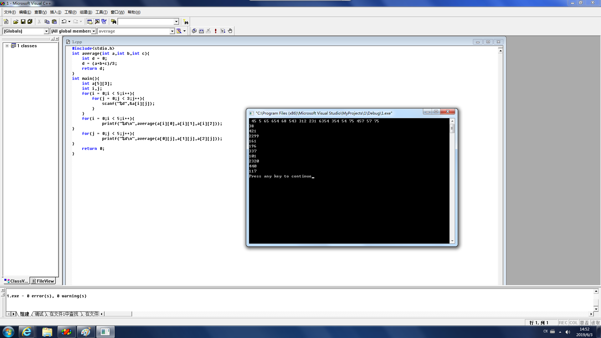The height and width of the screenshot is (338, 601).
Task: Click the Execute program red exclamation icon
Action: (216, 31)
